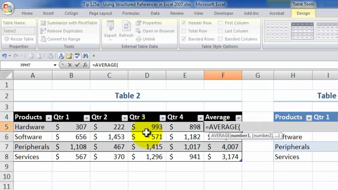This screenshot has width=338, height=190.
Task: Open the Qtr 4 filter dropdown
Action: coord(201,118)
